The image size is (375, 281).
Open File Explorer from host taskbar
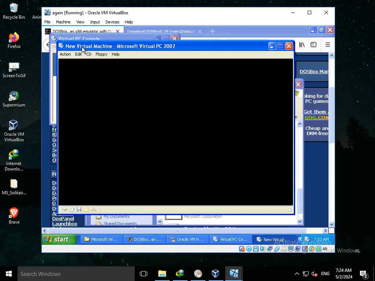click(x=162, y=274)
